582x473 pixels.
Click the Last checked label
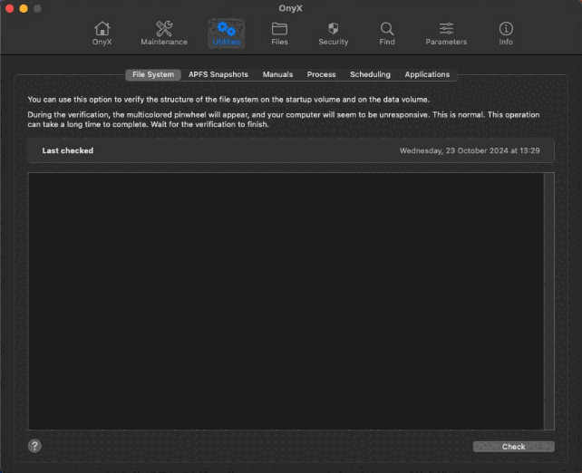coord(68,150)
